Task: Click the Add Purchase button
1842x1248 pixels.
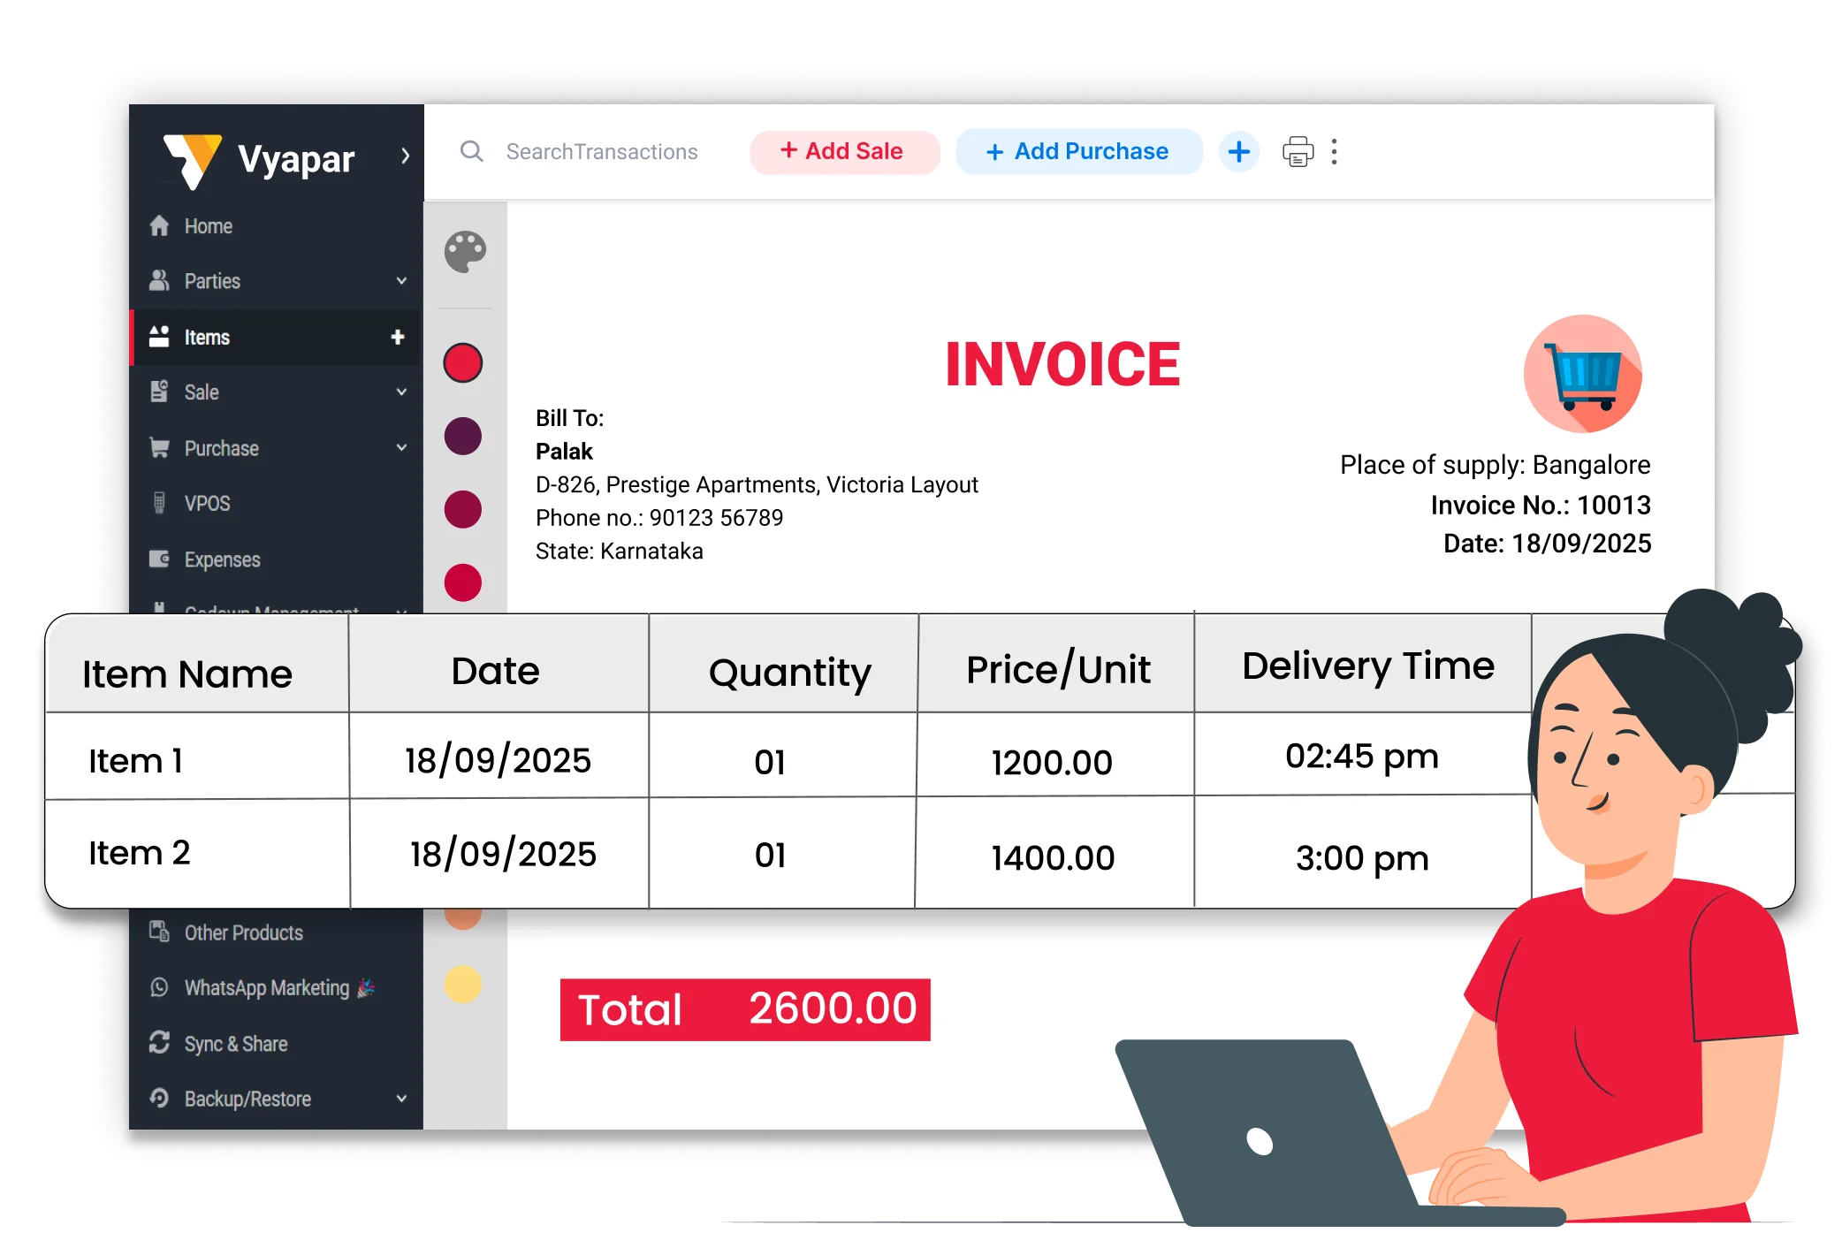Action: (1078, 152)
